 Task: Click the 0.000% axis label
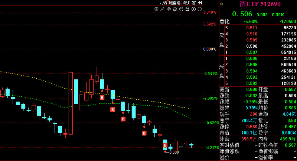(x=210, y=49)
